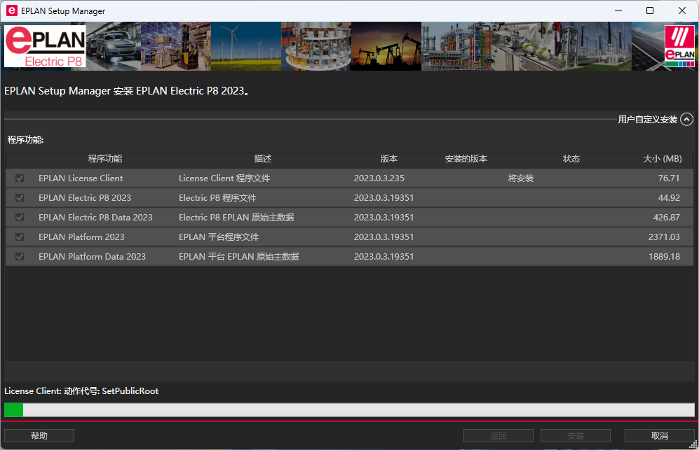Toggle EPLAN Platform Data 2023 checkbox

pyautogui.click(x=20, y=256)
